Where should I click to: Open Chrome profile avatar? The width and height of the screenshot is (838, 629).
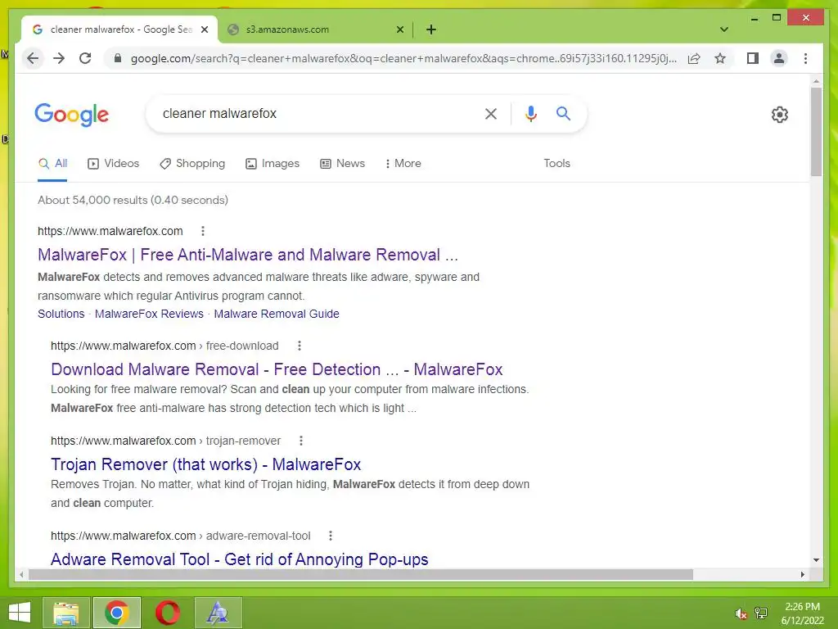pyautogui.click(x=779, y=58)
